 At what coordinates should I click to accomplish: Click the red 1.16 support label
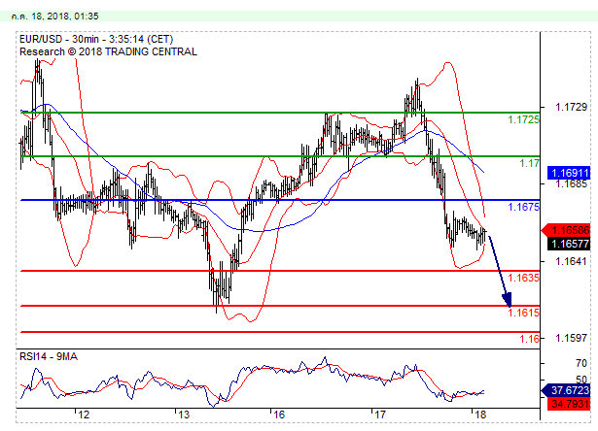pos(529,339)
